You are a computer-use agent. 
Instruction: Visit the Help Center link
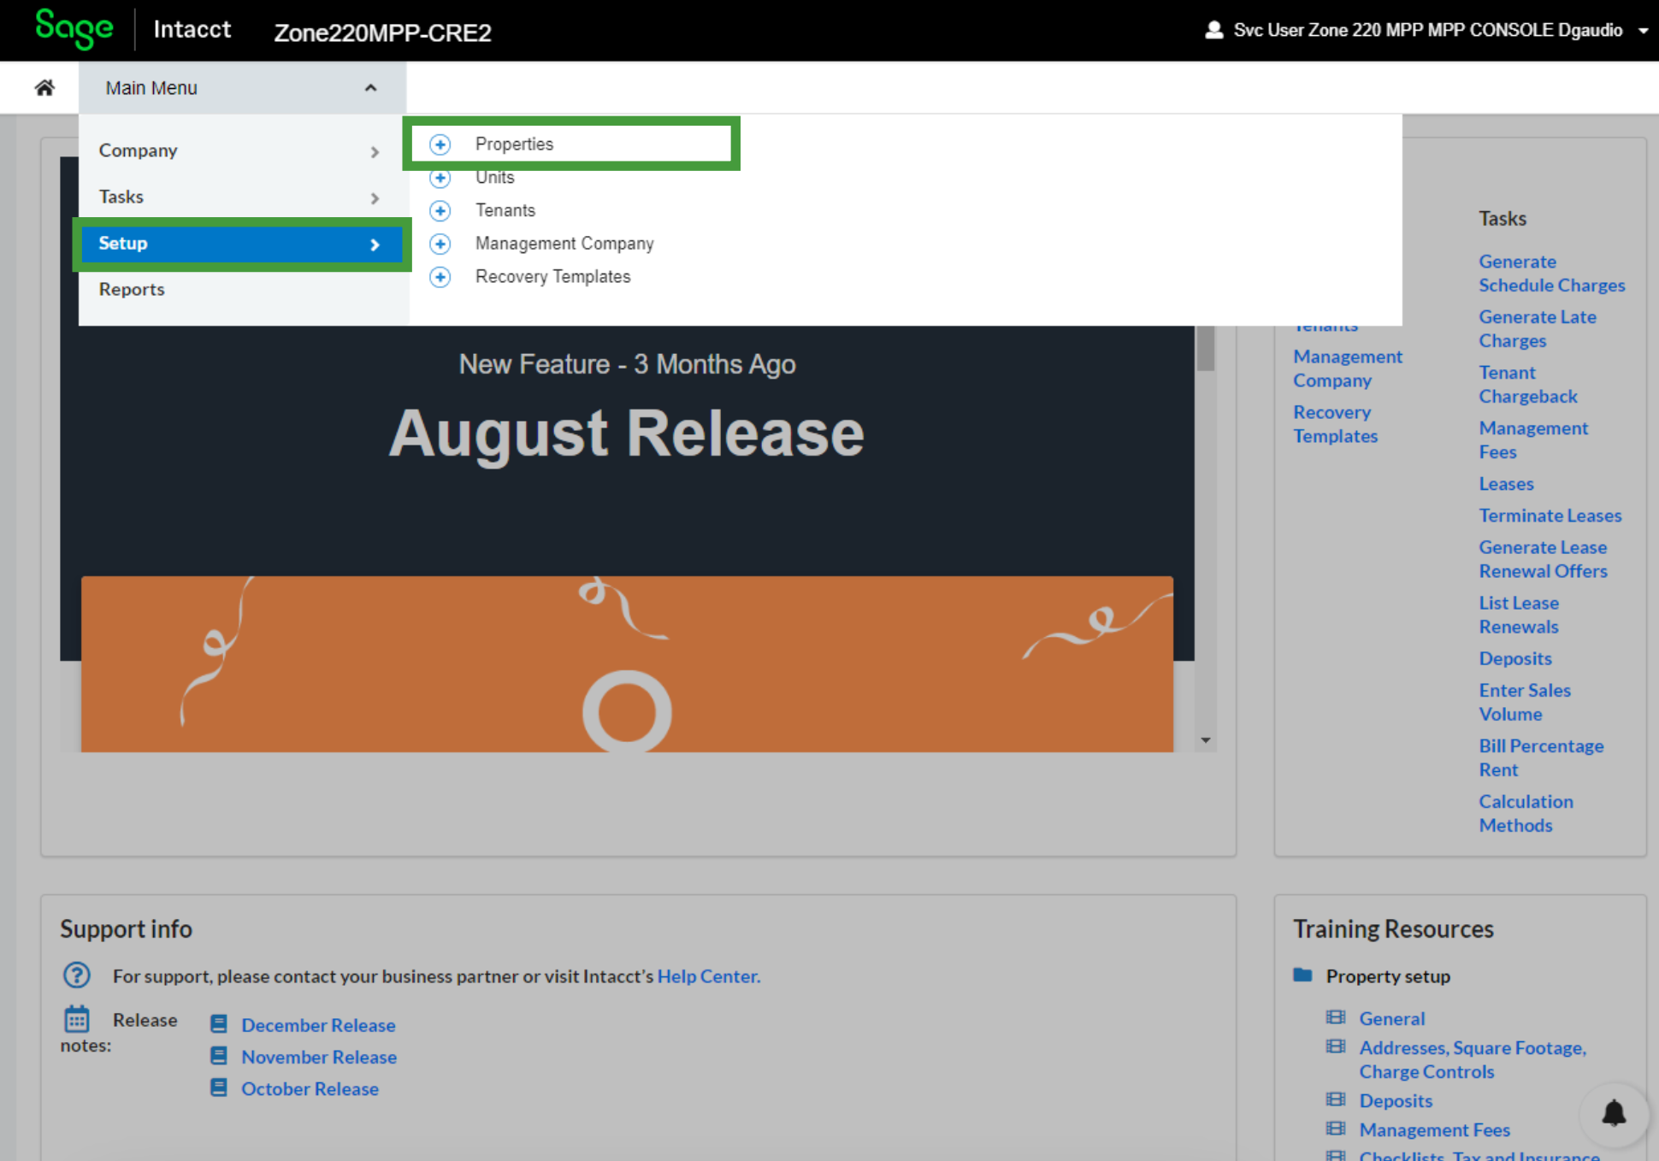(x=707, y=976)
